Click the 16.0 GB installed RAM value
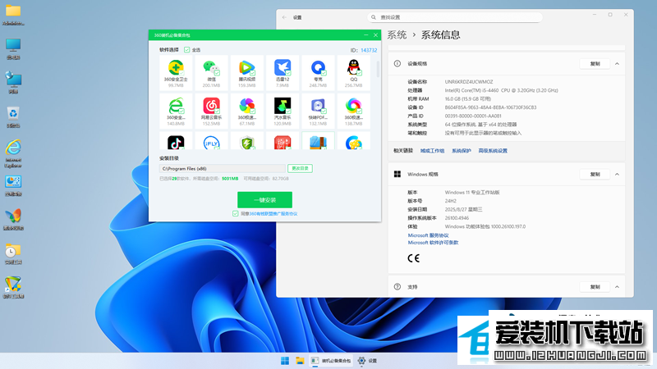The width and height of the screenshot is (657, 369). pyautogui.click(x=467, y=99)
